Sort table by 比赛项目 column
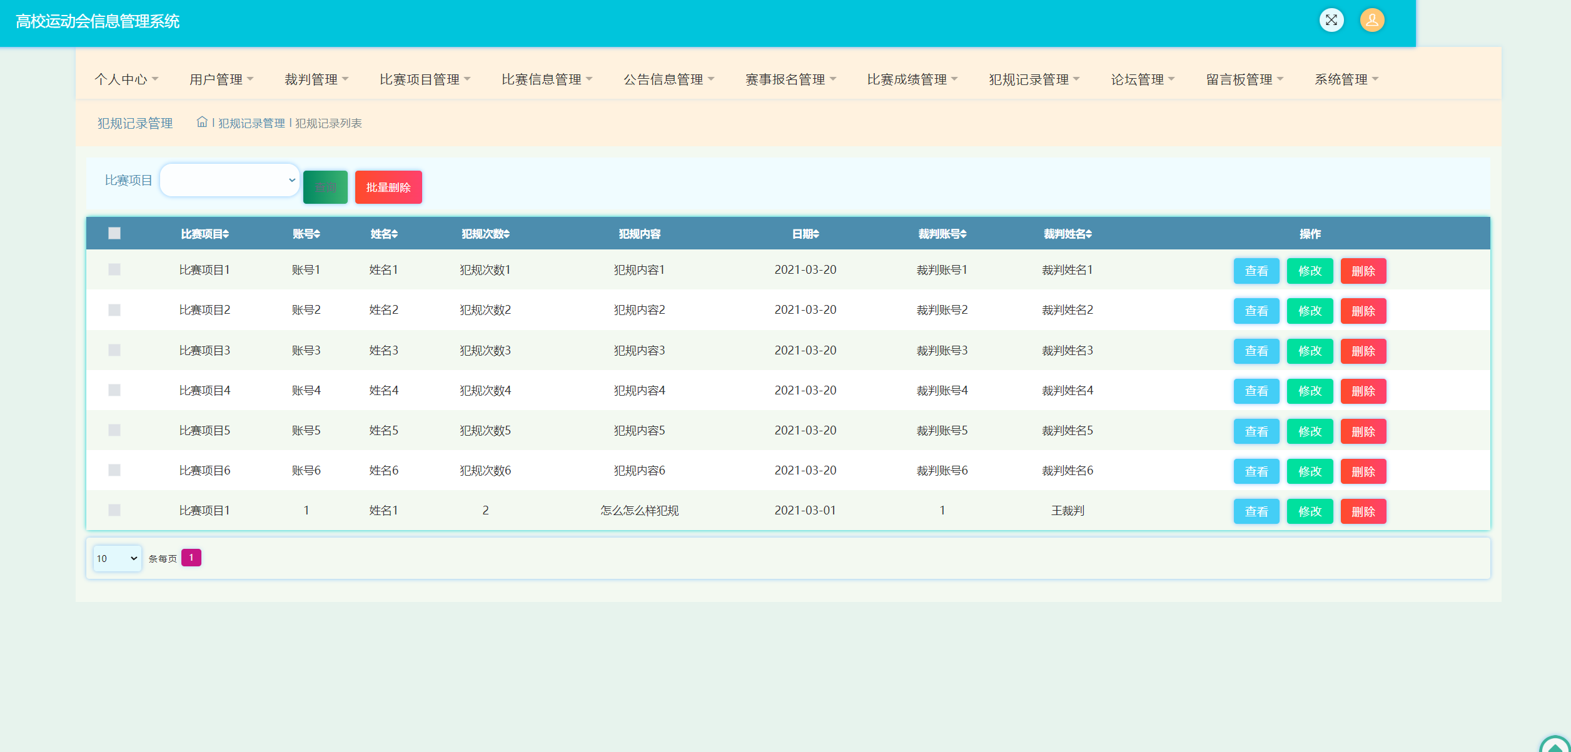Screen dimensions: 1571x752 205,234
